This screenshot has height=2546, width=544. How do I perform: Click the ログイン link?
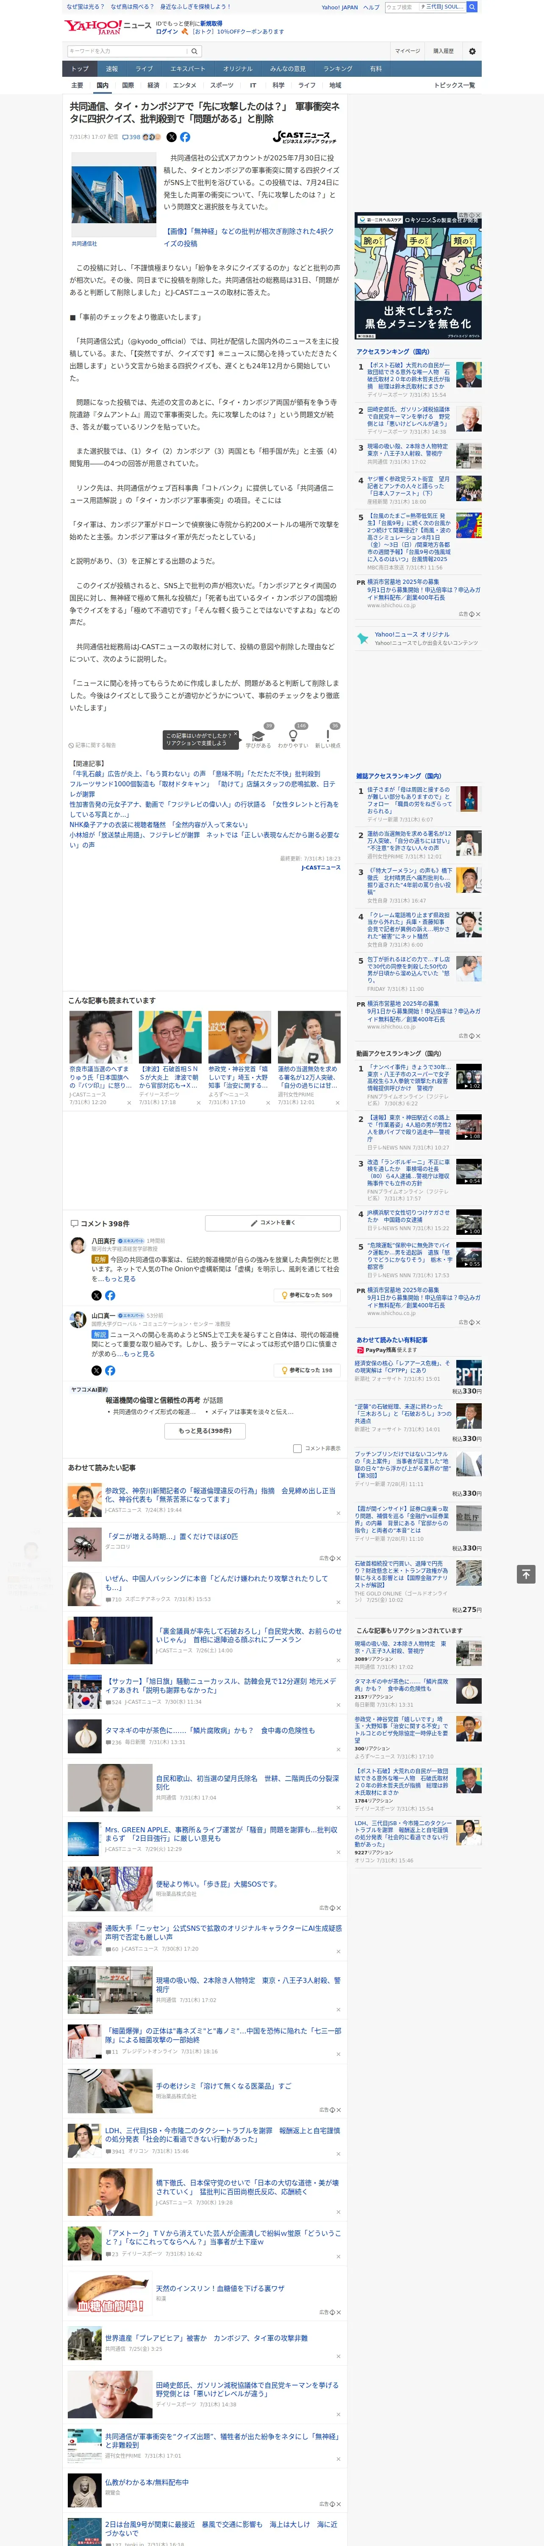point(167,32)
